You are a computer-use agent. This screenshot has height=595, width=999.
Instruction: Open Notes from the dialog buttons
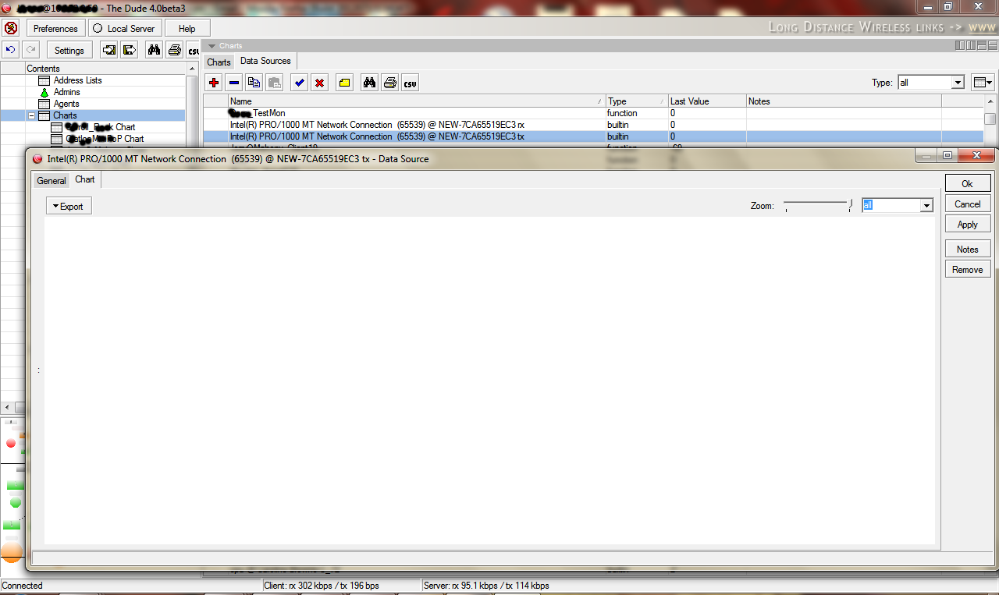click(x=967, y=249)
